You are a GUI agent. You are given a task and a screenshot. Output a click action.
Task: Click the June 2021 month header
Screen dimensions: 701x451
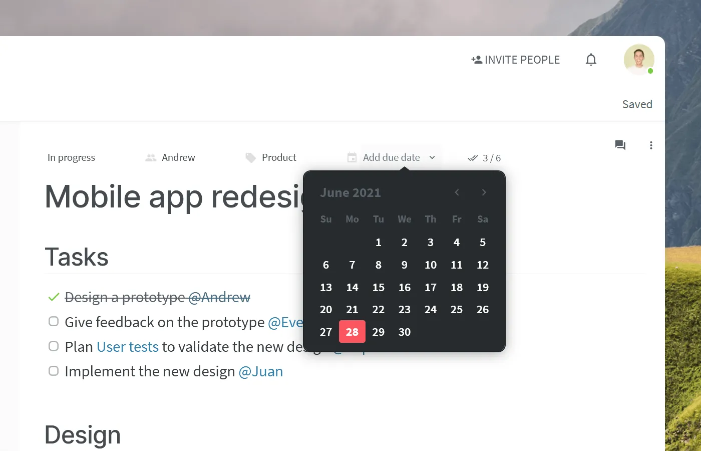click(x=350, y=193)
